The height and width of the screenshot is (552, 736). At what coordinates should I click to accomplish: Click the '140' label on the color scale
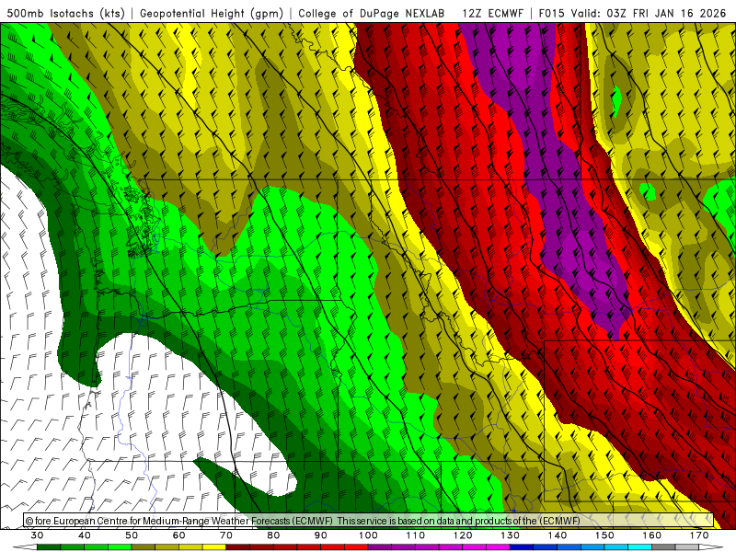click(558, 535)
